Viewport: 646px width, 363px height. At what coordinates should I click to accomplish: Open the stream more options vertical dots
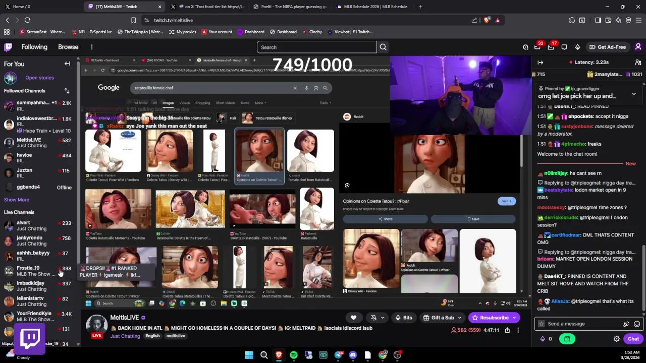click(x=518, y=330)
